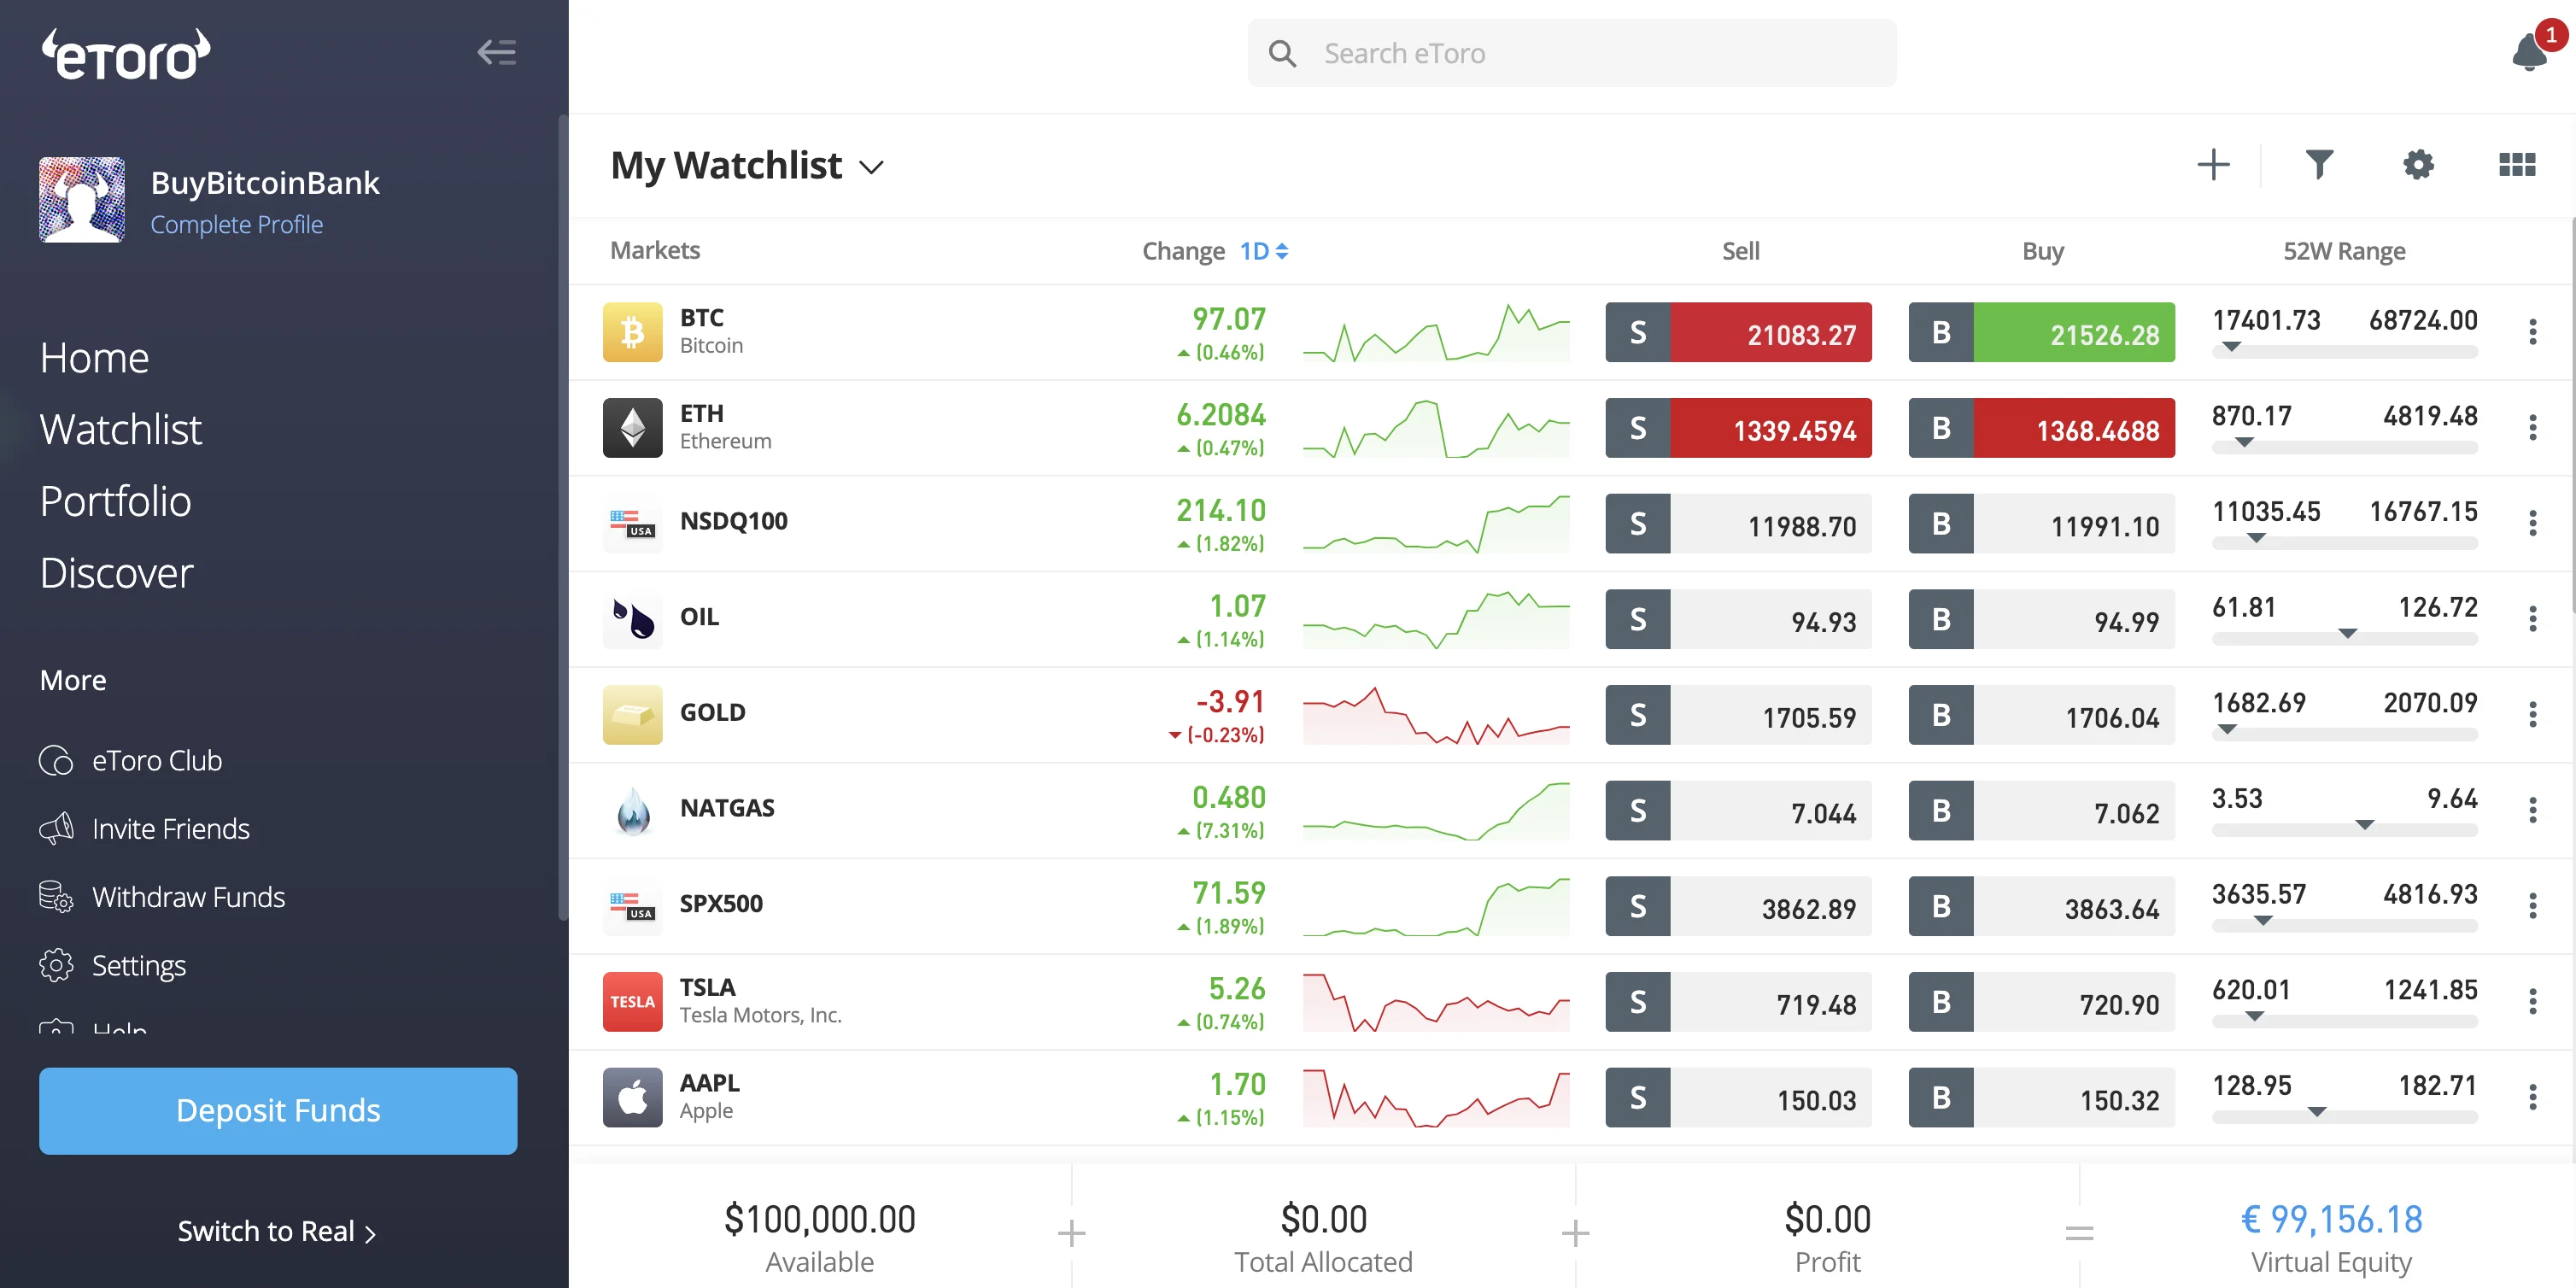Sell SPX500 at 3862.89
This screenshot has height=1288, width=2576.
point(1739,906)
